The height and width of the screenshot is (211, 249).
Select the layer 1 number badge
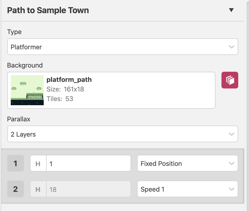point(15,163)
